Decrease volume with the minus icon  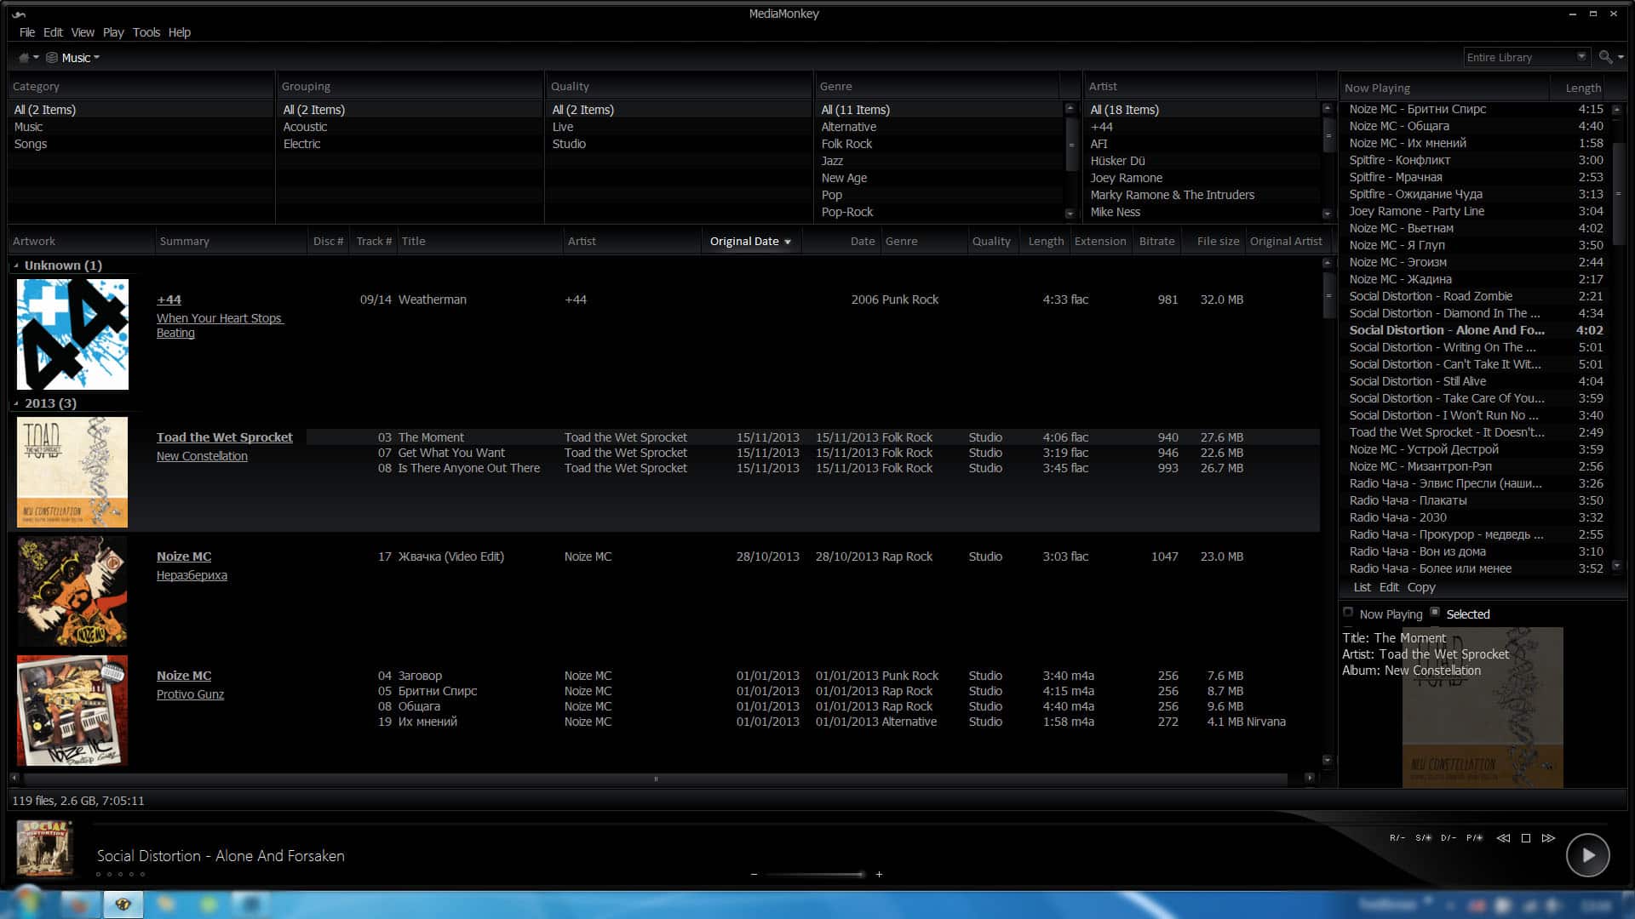click(754, 875)
